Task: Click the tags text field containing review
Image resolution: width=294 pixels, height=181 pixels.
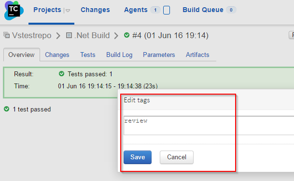Action: point(209,125)
